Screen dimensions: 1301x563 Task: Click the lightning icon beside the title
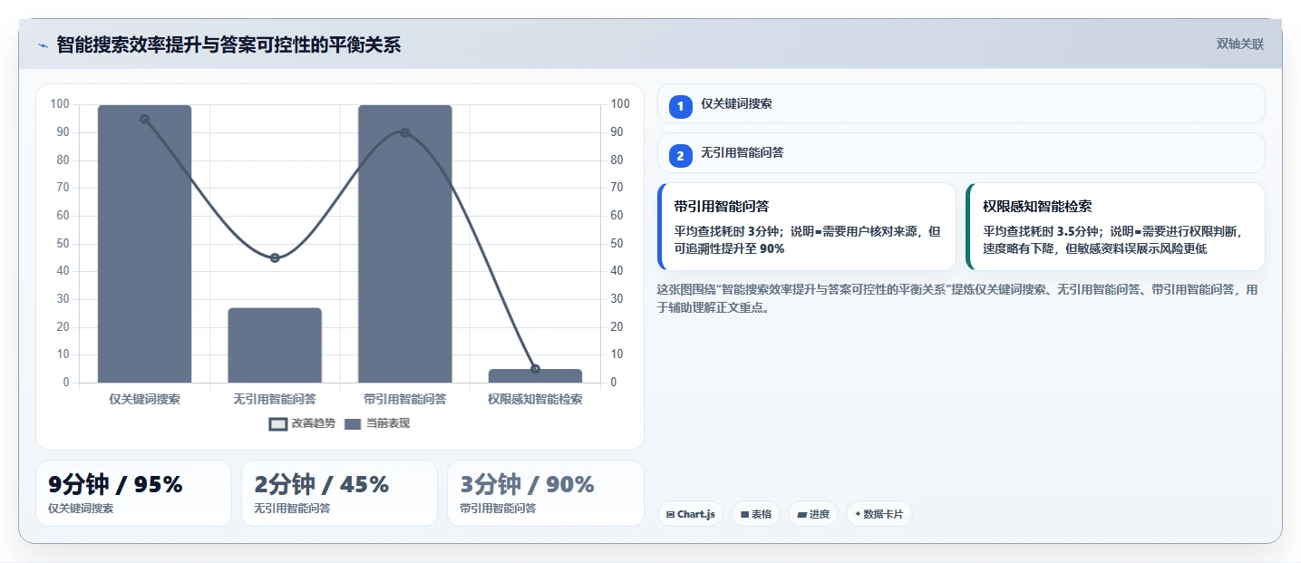[43, 45]
